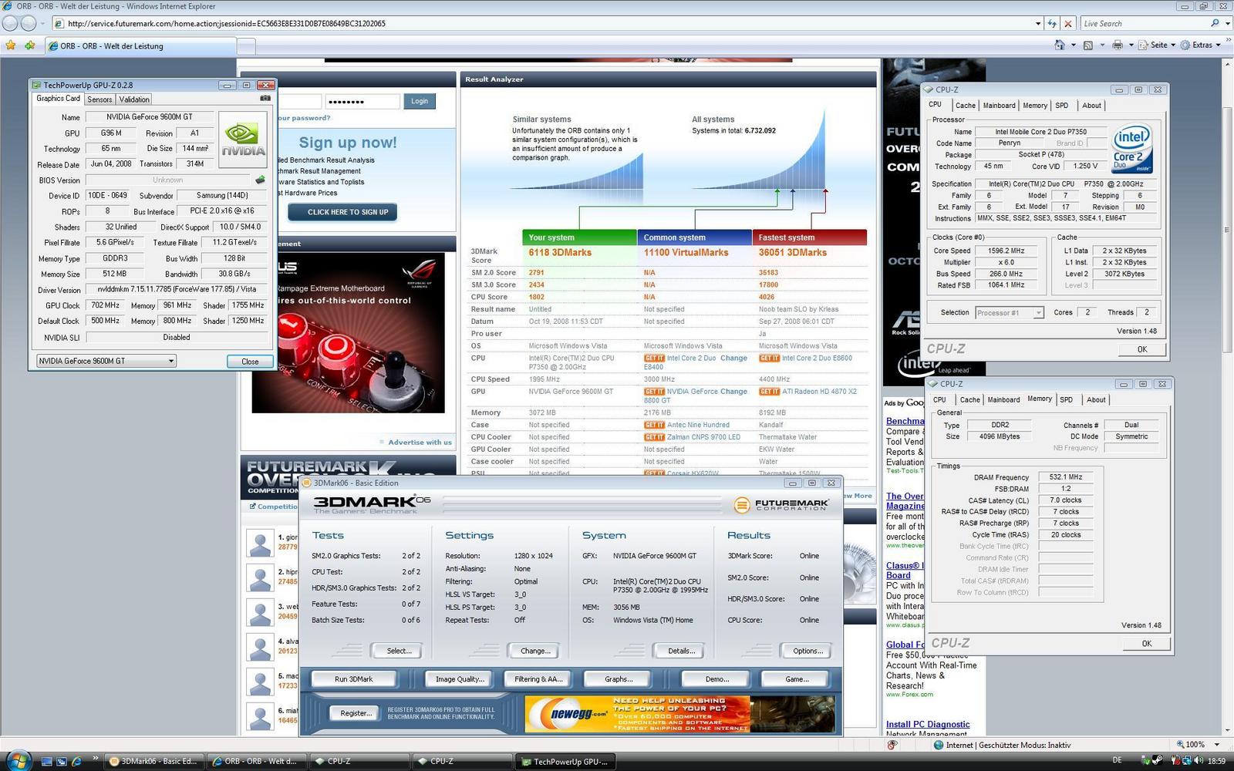Click the IE forward navigation button
1234x771 pixels.
point(29,23)
